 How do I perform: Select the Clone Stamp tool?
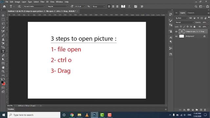pos(3,39)
